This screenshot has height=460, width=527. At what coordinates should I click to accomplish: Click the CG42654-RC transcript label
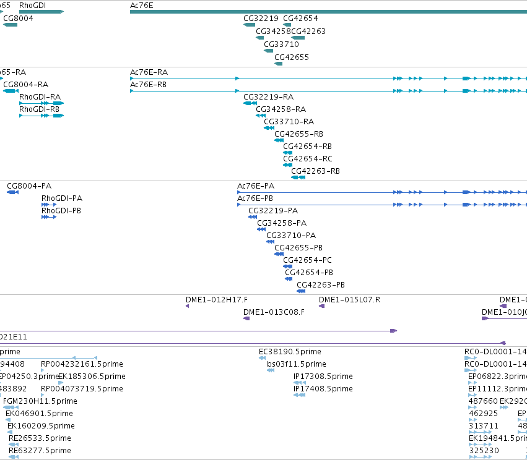(x=308, y=159)
